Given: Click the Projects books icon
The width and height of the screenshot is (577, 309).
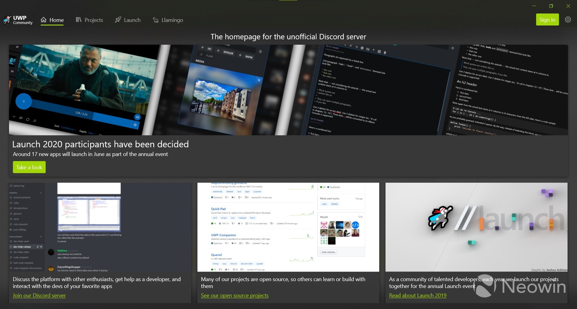Looking at the screenshot, I should tap(78, 20).
